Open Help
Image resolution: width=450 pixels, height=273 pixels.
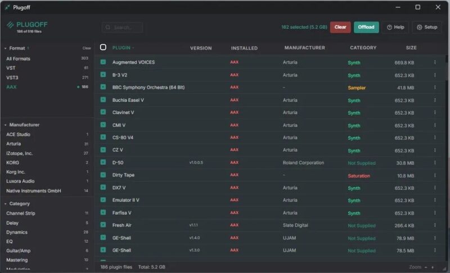click(x=395, y=27)
